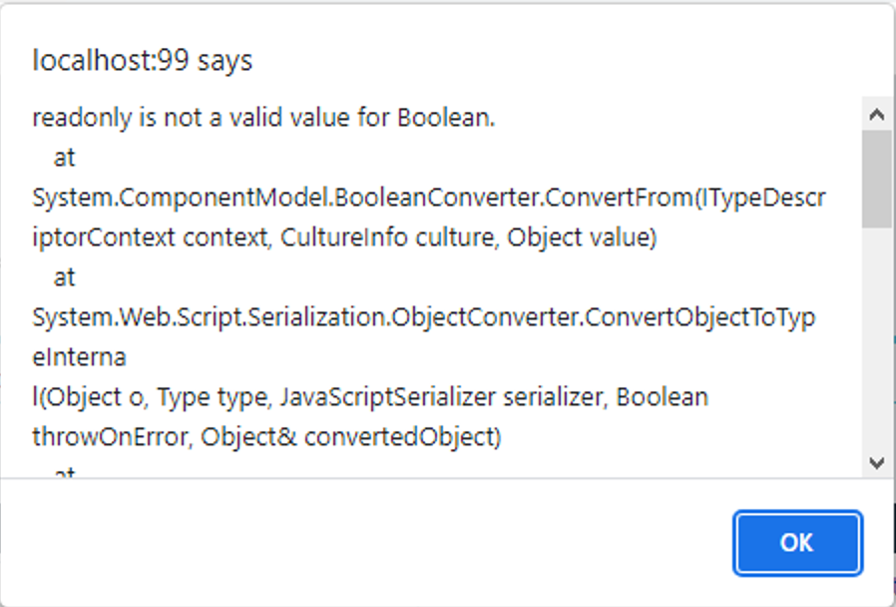
Task: Click the scrollbar thumb in the message
Action: (x=877, y=178)
